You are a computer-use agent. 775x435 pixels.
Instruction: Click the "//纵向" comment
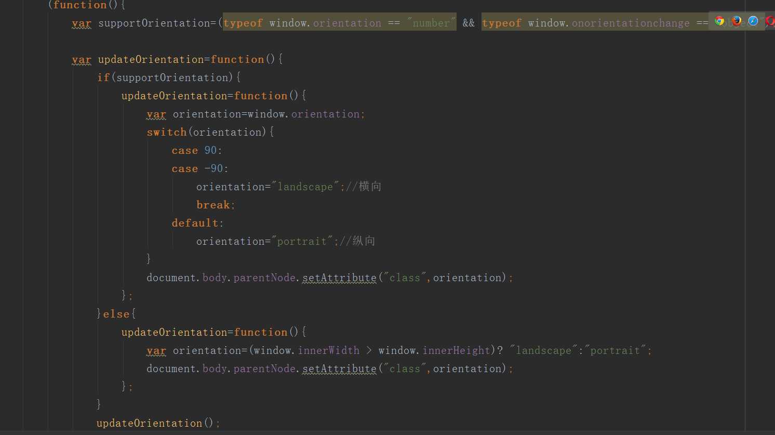click(357, 241)
